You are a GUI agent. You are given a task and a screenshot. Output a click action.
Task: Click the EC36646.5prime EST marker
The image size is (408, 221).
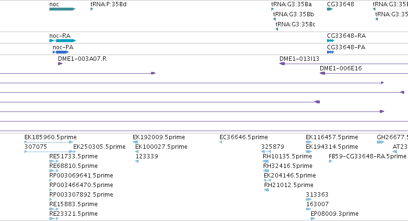[221, 142]
